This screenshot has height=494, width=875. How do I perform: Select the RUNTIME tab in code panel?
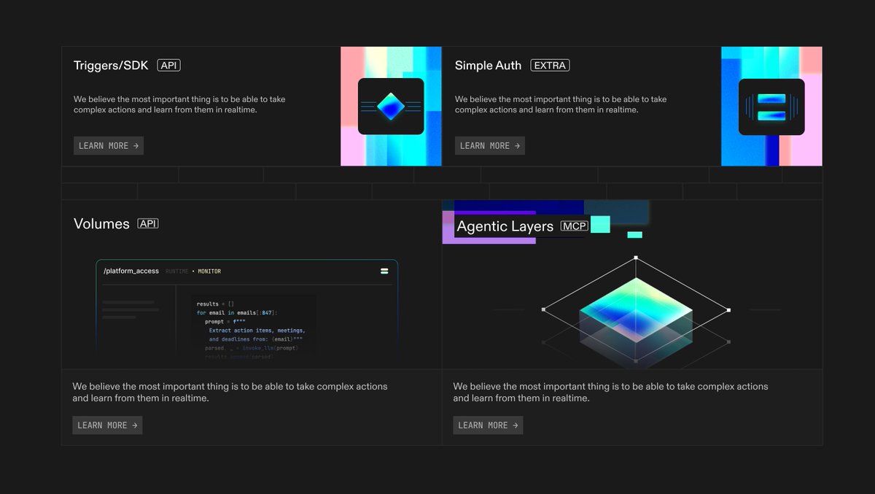(x=177, y=271)
